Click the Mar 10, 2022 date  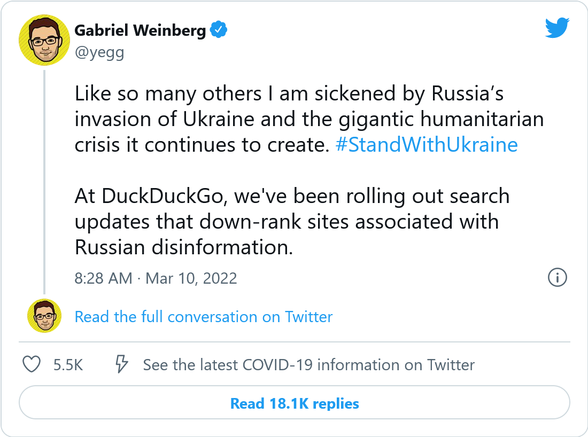(191, 278)
